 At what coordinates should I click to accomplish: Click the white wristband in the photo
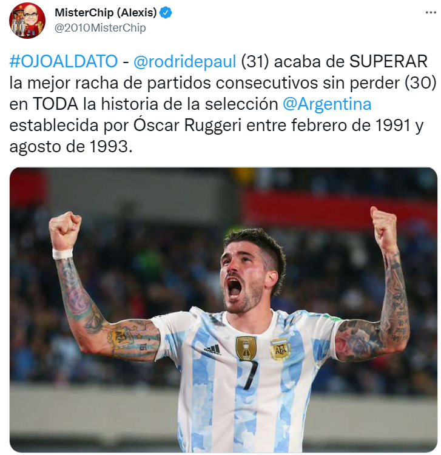pos(62,254)
